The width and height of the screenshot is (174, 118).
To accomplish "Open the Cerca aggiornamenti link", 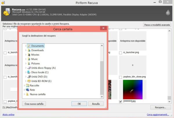I will pos(158,115).
